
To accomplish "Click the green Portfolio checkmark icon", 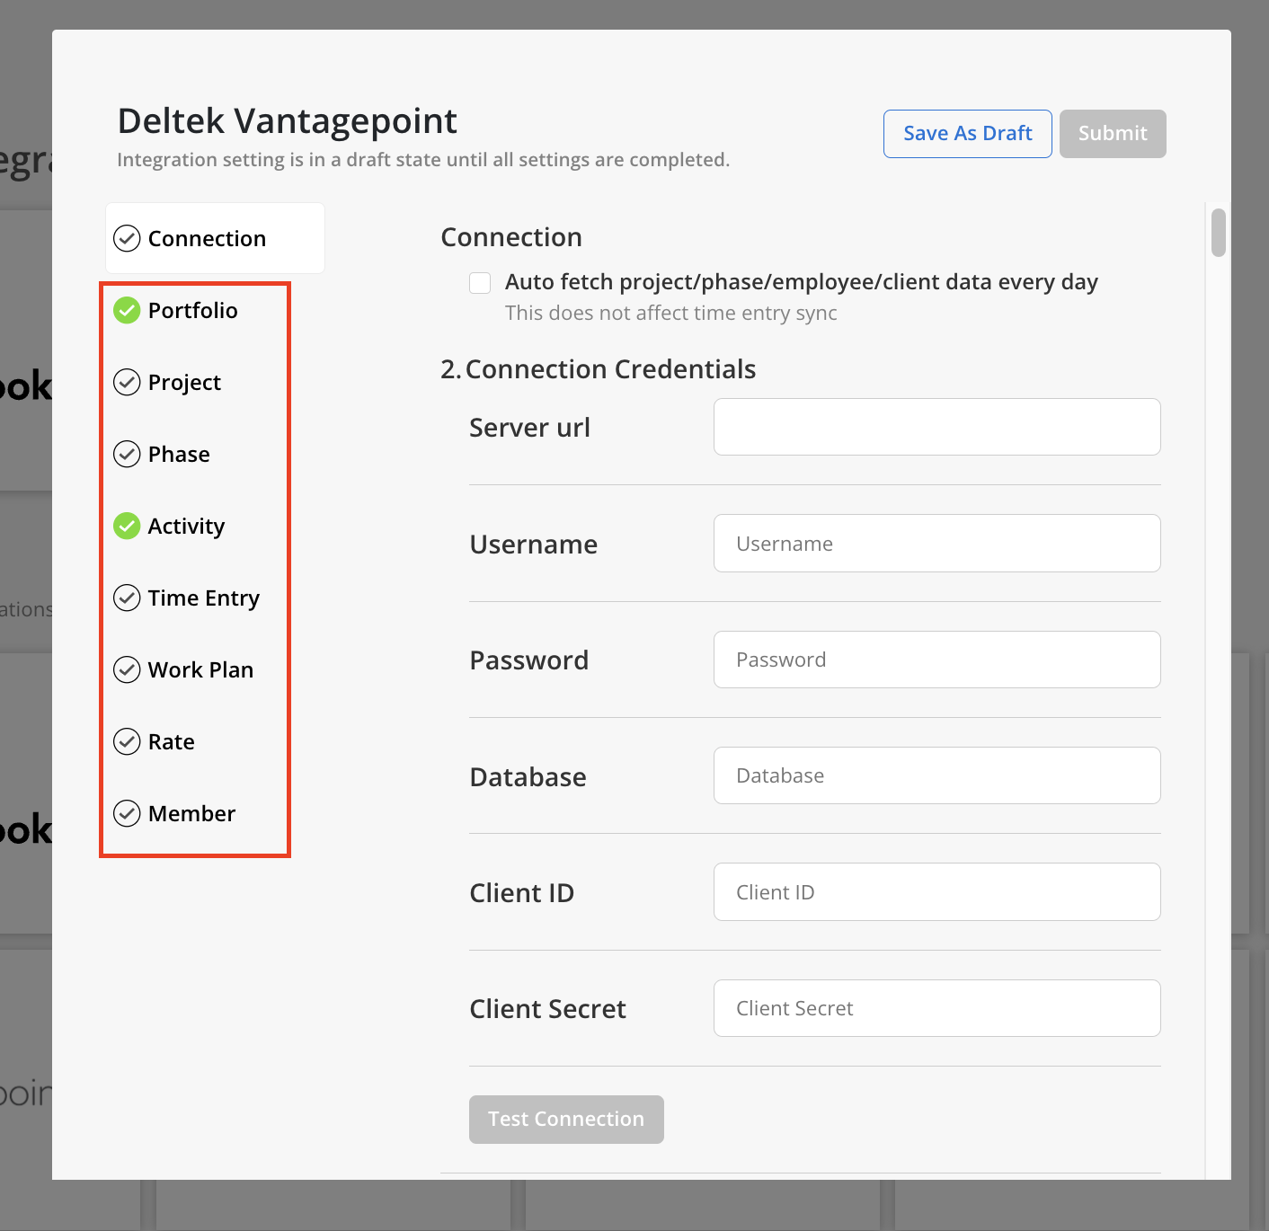I will [127, 310].
